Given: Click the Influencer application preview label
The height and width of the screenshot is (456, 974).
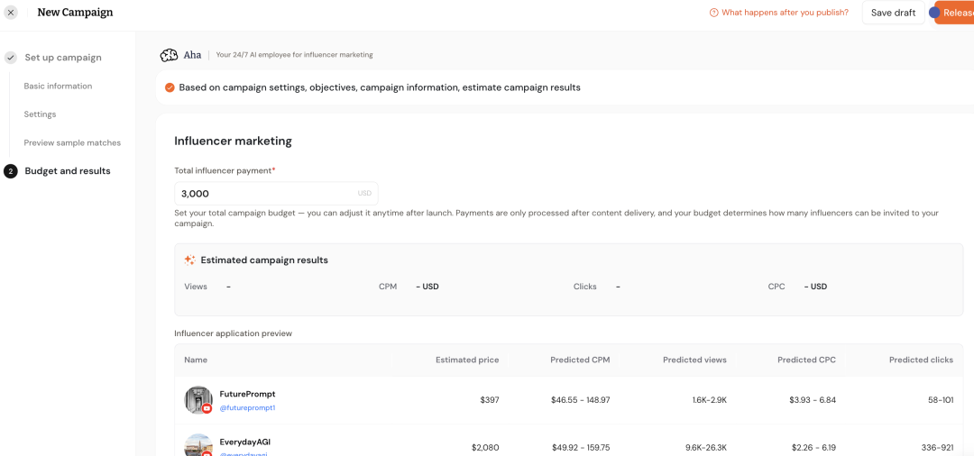Looking at the screenshot, I should pyautogui.click(x=233, y=333).
